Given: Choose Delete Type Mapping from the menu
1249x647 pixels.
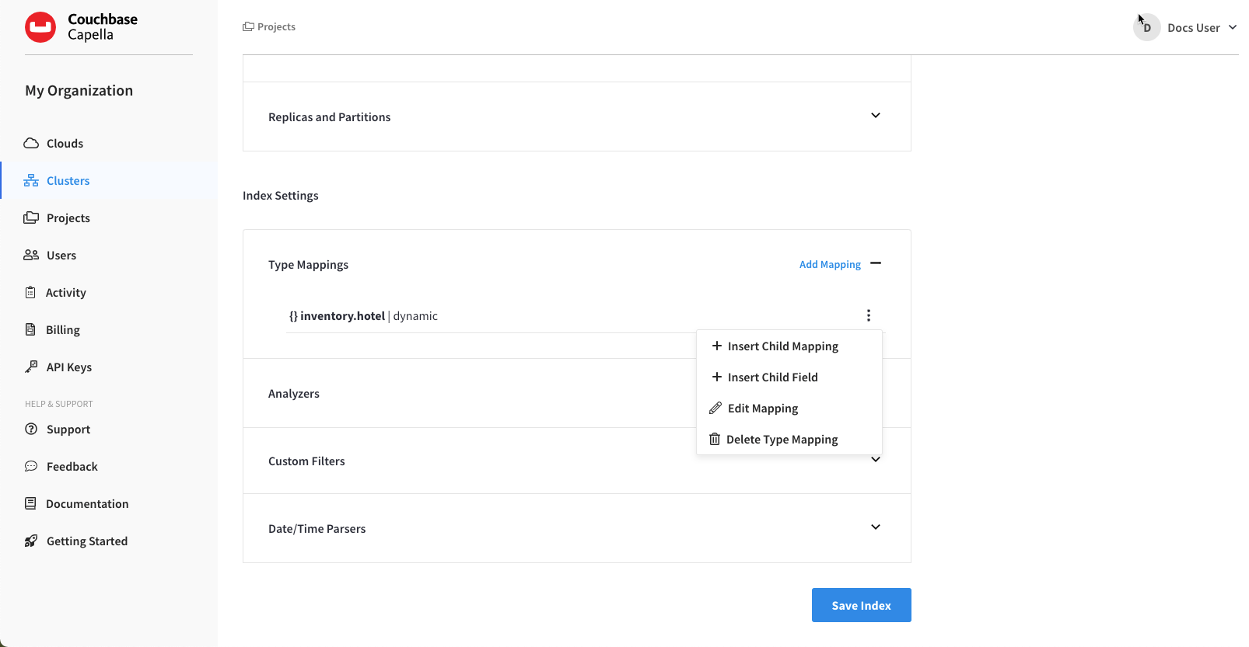Looking at the screenshot, I should coord(789,440).
